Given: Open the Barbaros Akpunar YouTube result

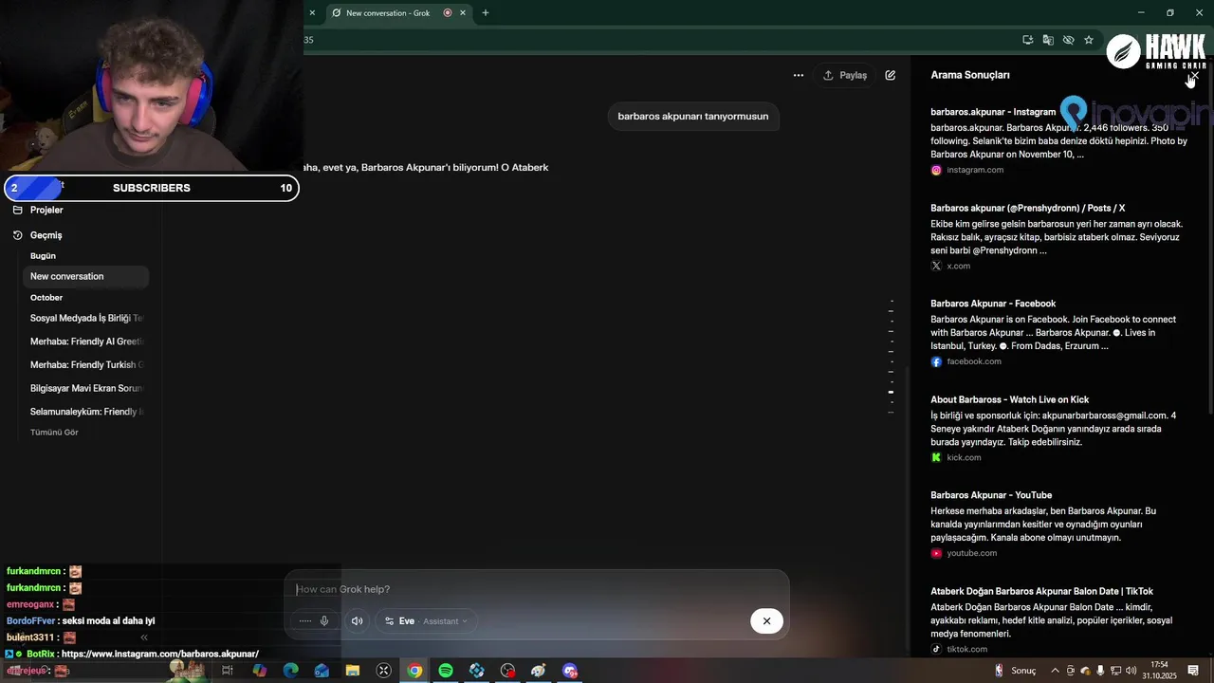Looking at the screenshot, I should click(991, 495).
